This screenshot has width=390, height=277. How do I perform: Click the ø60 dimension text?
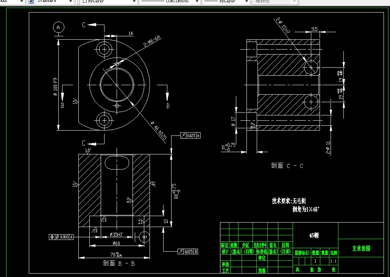116,243
